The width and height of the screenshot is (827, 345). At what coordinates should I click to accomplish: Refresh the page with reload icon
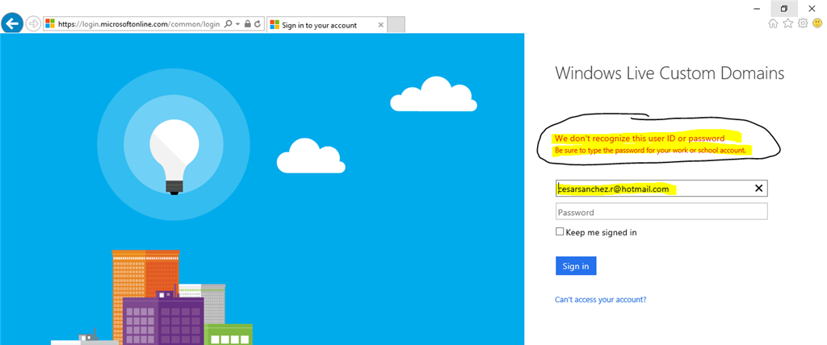click(258, 23)
